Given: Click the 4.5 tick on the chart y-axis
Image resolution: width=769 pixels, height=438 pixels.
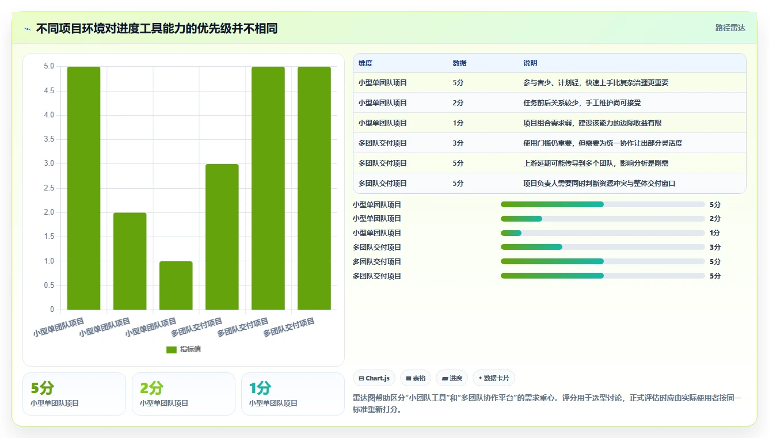Looking at the screenshot, I should click(x=49, y=91).
